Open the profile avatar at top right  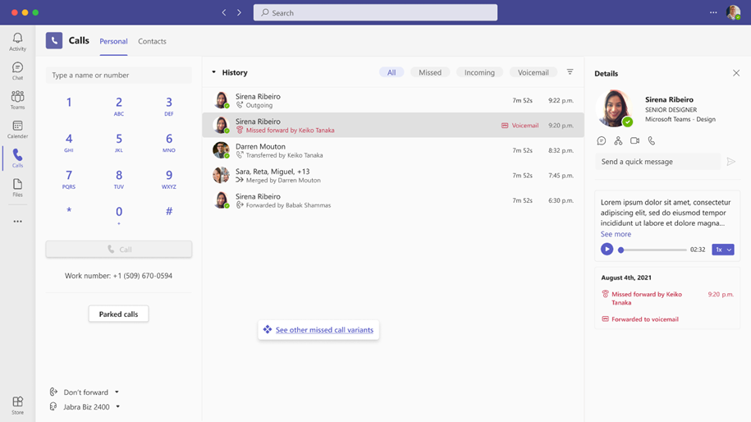(733, 12)
